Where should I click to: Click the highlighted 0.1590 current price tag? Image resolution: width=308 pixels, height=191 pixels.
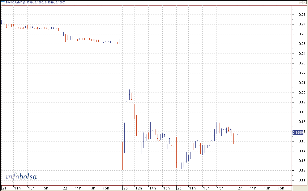[298, 132]
